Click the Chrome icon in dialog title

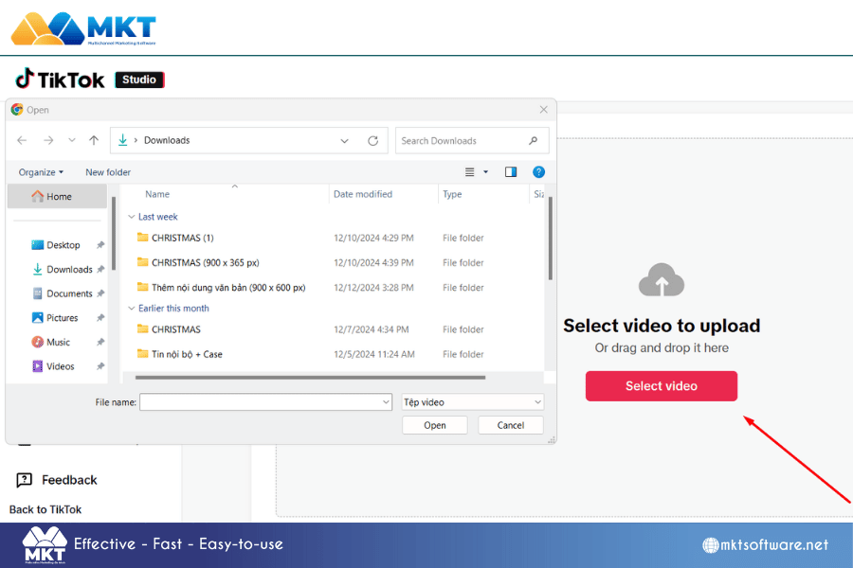(17, 110)
